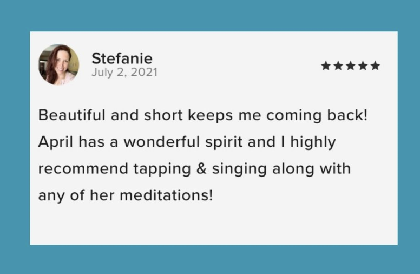
Task: Click the word "highly" ending the second line
Action: [313, 142]
